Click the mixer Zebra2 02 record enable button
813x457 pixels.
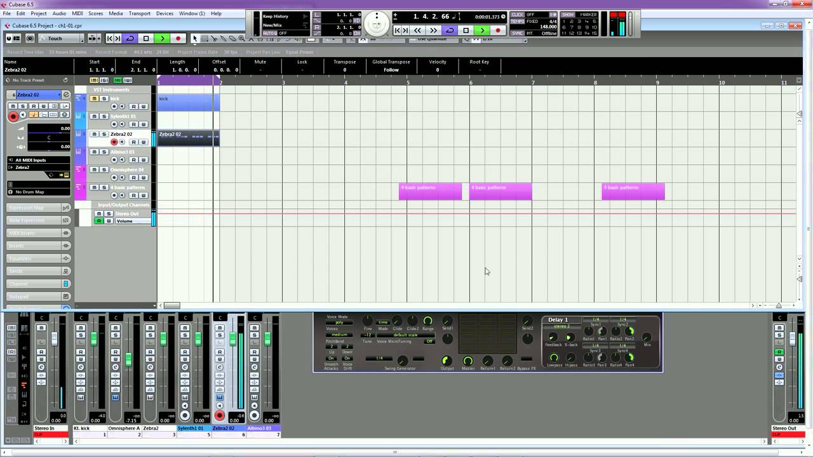click(x=220, y=416)
